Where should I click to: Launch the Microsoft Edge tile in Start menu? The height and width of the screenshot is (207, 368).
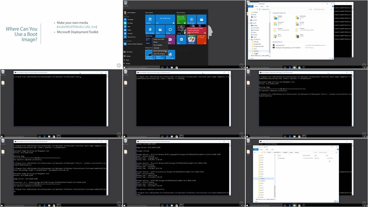coord(150,29)
